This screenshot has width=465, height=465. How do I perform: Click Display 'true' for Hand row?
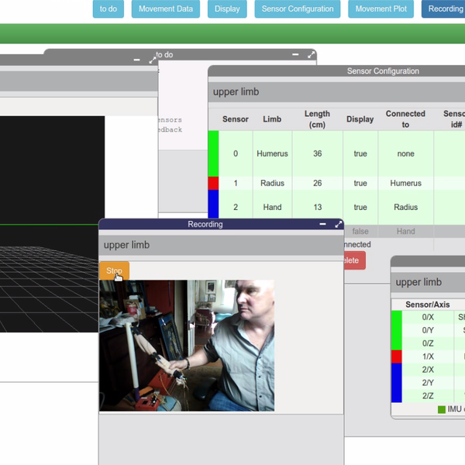pyautogui.click(x=360, y=207)
